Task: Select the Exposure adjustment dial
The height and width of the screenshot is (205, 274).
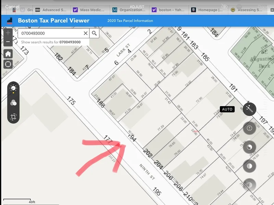Action: point(249,128)
